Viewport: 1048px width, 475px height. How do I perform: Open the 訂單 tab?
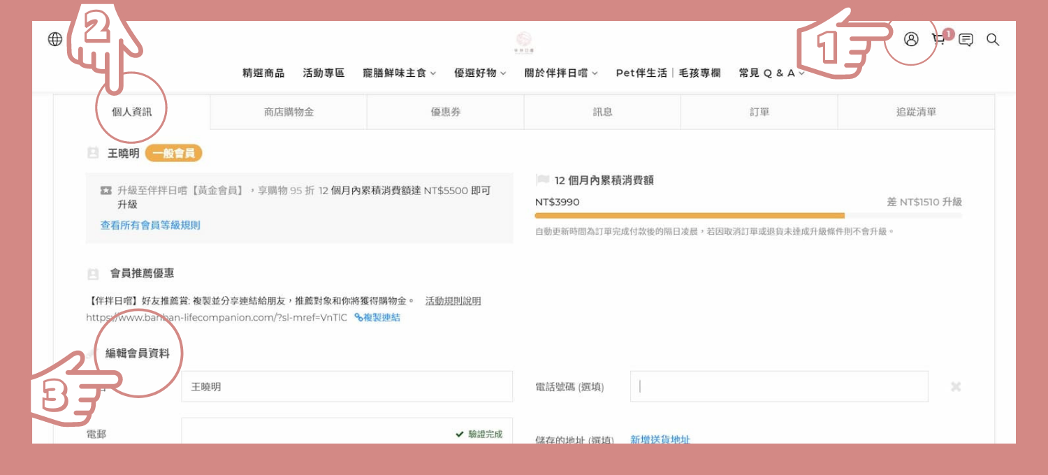point(759,112)
